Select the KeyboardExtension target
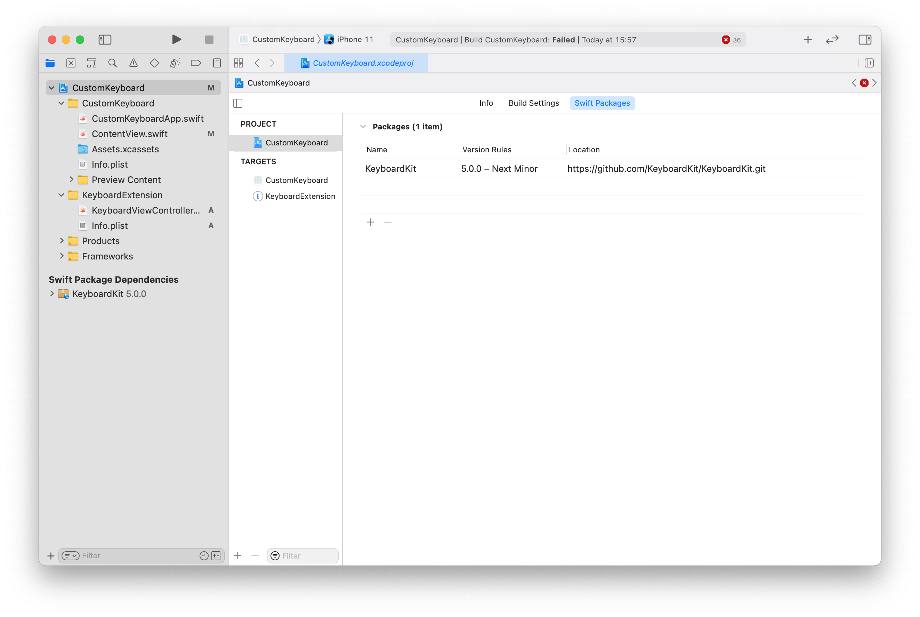920x617 pixels. (x=300, y=196)
